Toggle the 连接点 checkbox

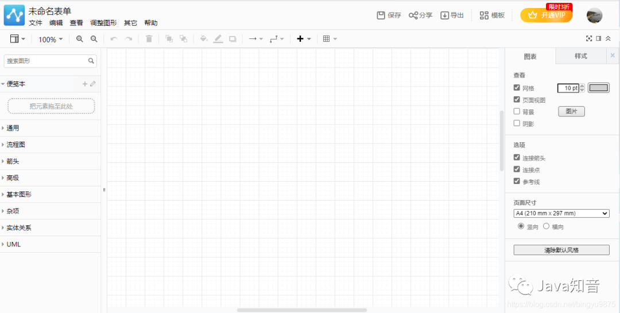tap(517, 169)
